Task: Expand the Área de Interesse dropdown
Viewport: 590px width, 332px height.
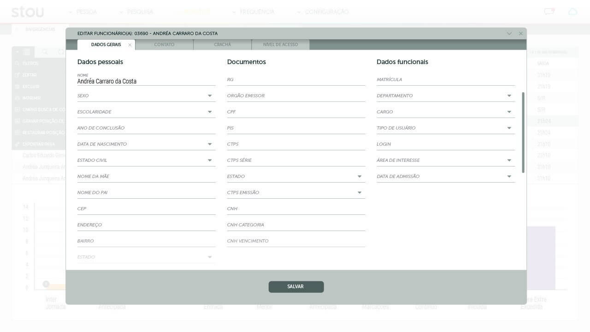Action: 509,160
